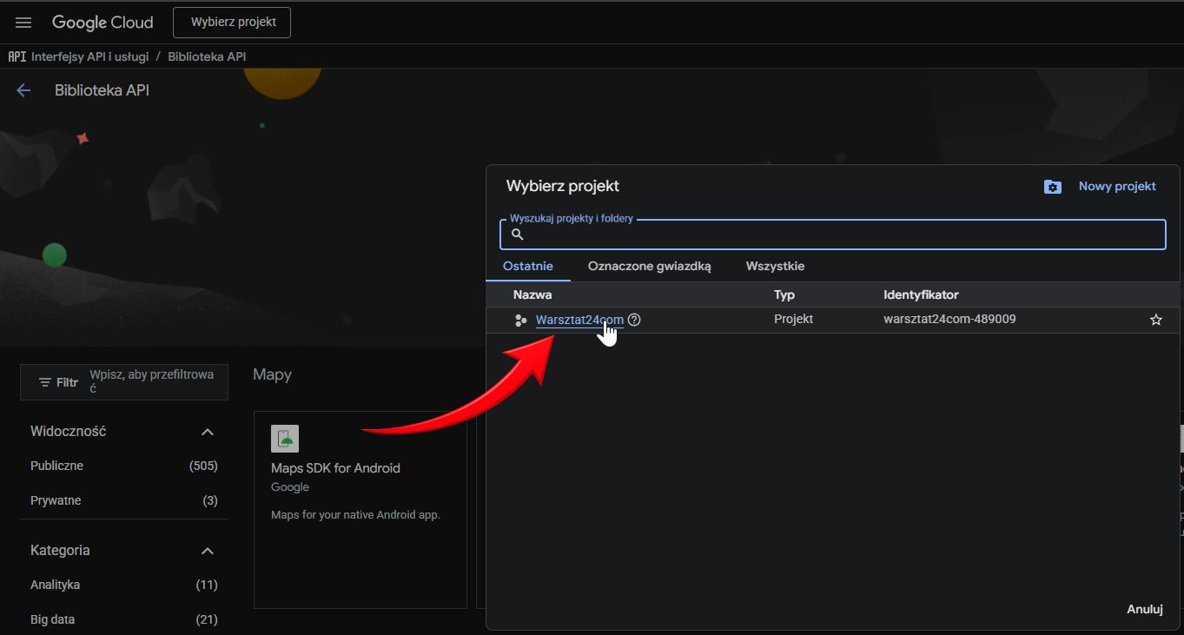The height and width of the screenshot is (635, 1184).
Task: Select the Publiczne visibility filter
Action: 57,466
